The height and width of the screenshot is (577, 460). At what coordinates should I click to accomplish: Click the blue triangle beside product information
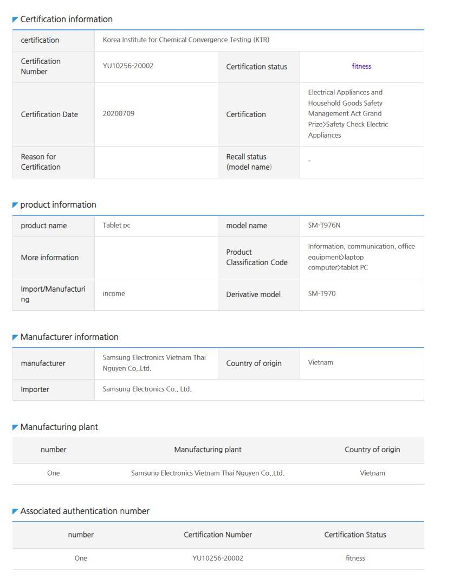(15, 205)
